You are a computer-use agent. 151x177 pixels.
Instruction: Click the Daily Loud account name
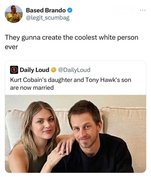point(34,70)
